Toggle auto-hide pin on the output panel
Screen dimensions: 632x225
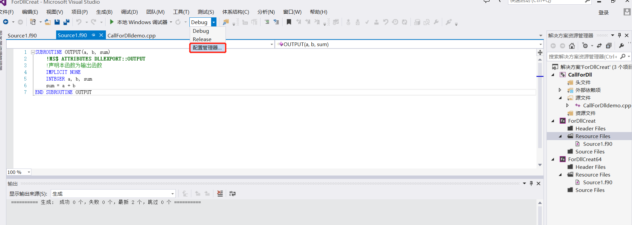point(531,183)
